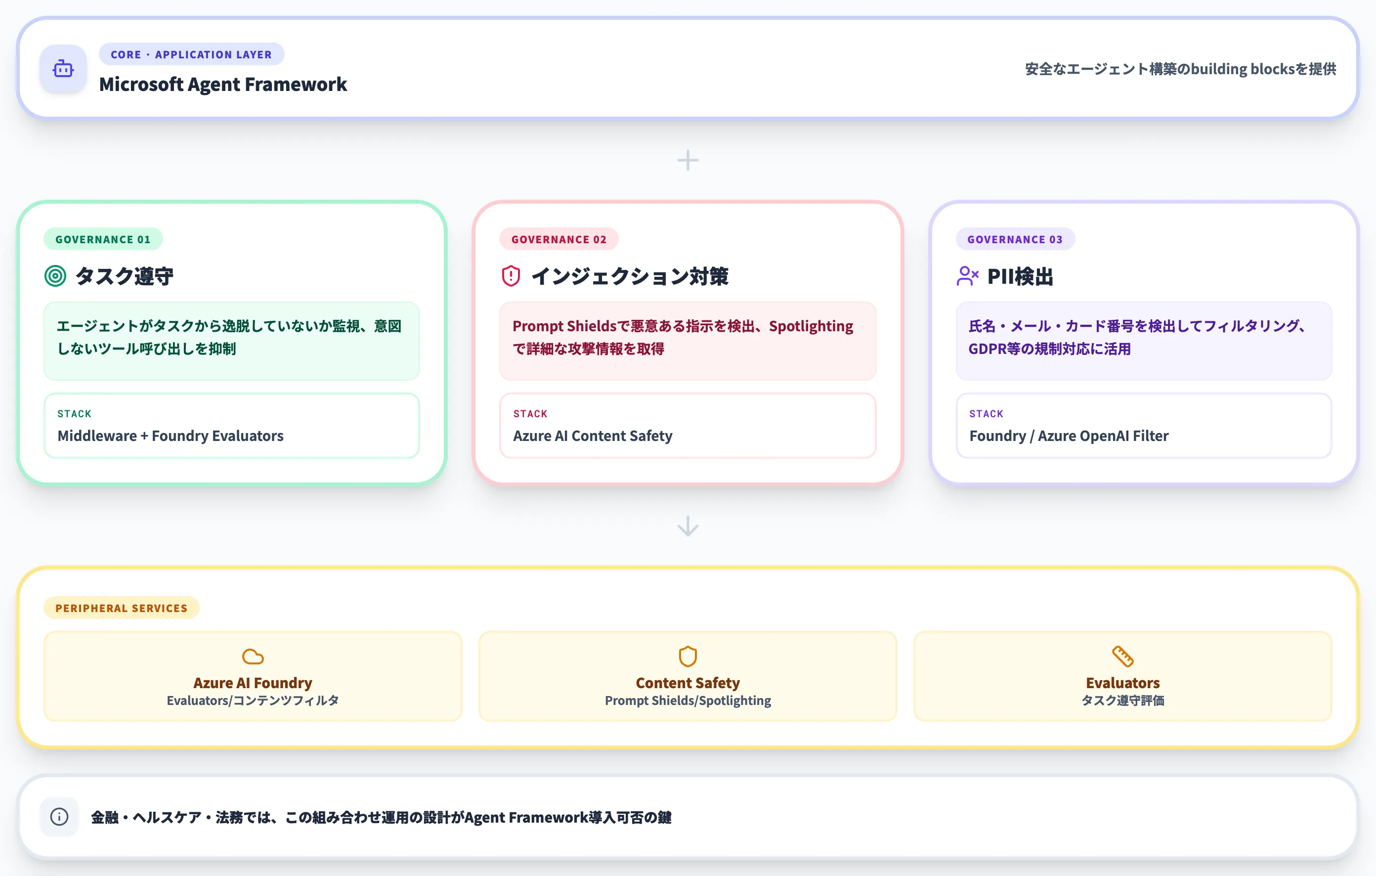This screenshot has height=876, width=1376.
Task: Click the robot icon beside Microsoft Agent Framework
Action: coord(63,69)
